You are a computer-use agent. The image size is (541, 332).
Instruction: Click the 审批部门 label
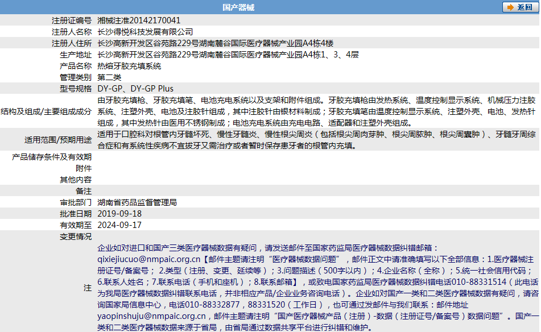click(x=76, y=202)
